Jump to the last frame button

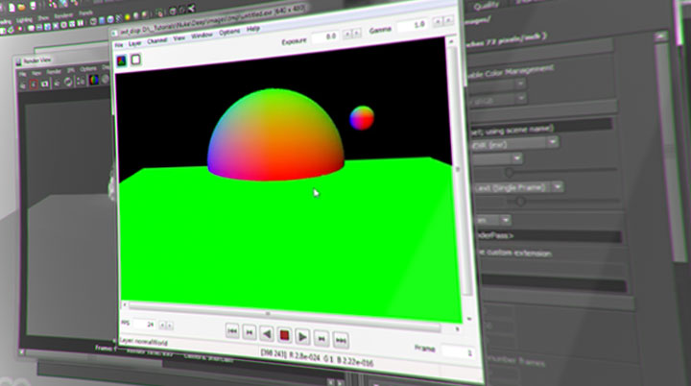point(341,340)
